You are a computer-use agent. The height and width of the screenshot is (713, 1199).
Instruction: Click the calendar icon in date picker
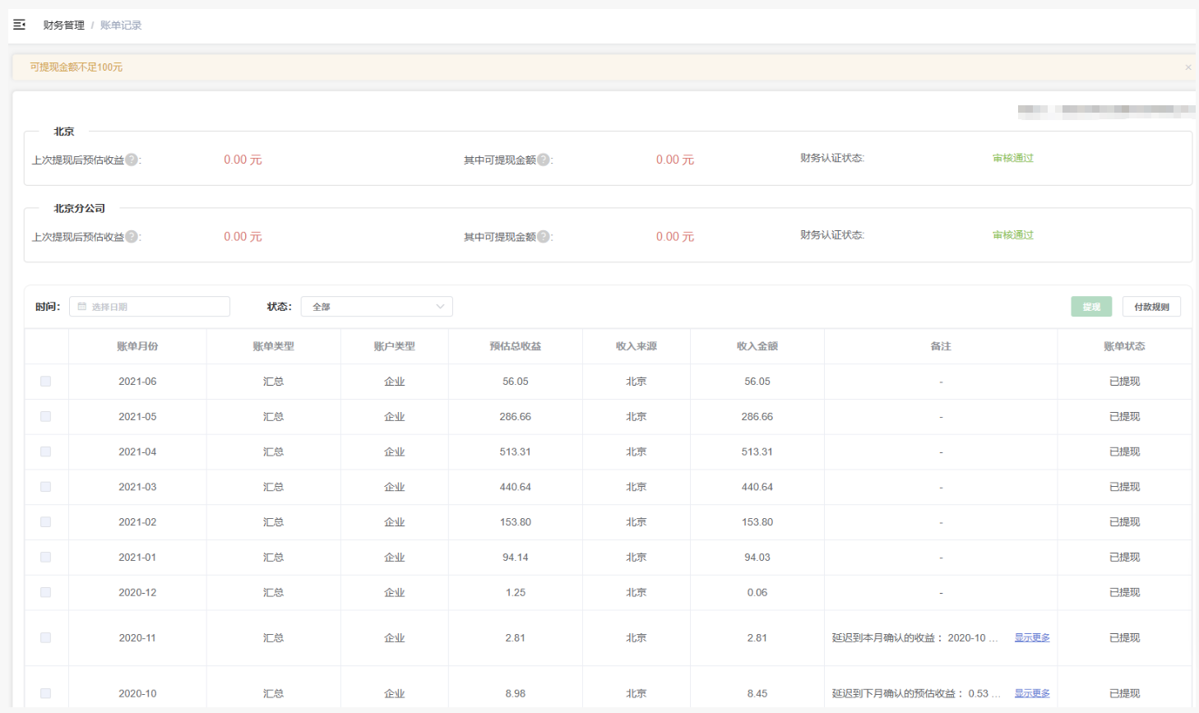pos(82,307)
